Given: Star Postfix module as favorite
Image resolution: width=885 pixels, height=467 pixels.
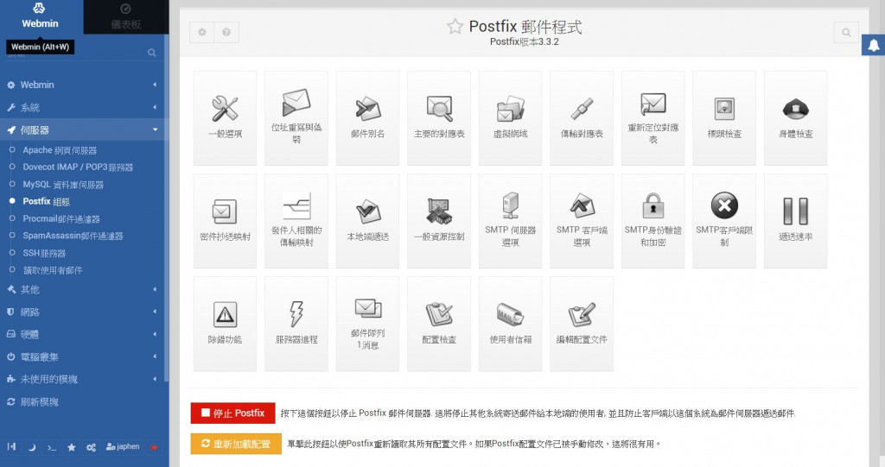Looking at the screenshot, I should [455, 26].
